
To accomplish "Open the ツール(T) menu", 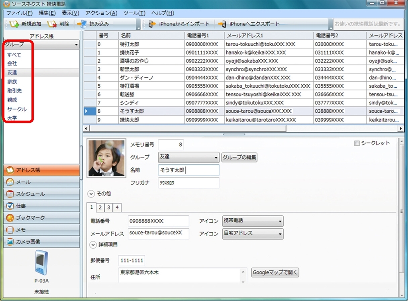I will [134, 13].
